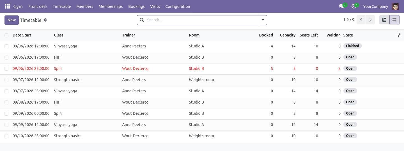Click the search magnifier icon
404x151 pixels.
(142, 20)
